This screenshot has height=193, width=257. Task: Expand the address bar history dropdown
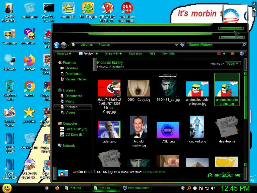coord(176,45)
